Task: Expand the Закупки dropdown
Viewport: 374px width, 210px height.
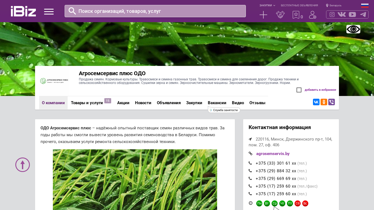Action: [267, 5]
